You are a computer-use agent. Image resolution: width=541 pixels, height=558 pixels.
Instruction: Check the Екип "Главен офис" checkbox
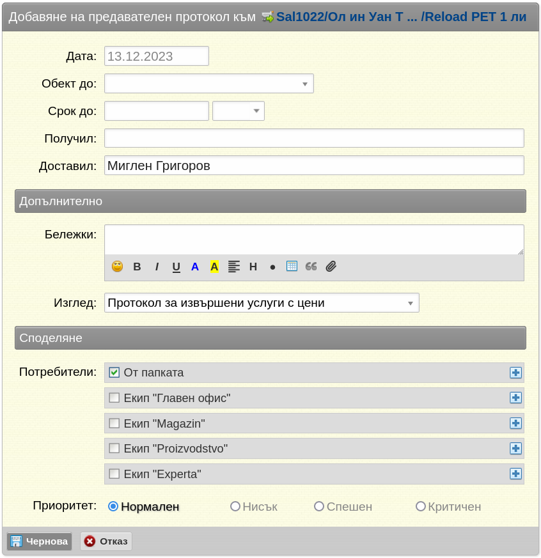pos(114,398)
